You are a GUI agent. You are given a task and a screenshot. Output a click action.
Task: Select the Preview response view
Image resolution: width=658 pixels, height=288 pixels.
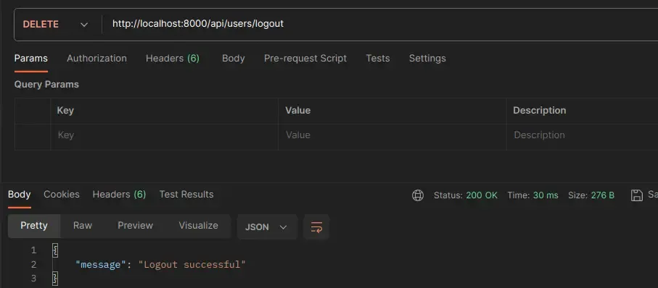tap(135, 226)
